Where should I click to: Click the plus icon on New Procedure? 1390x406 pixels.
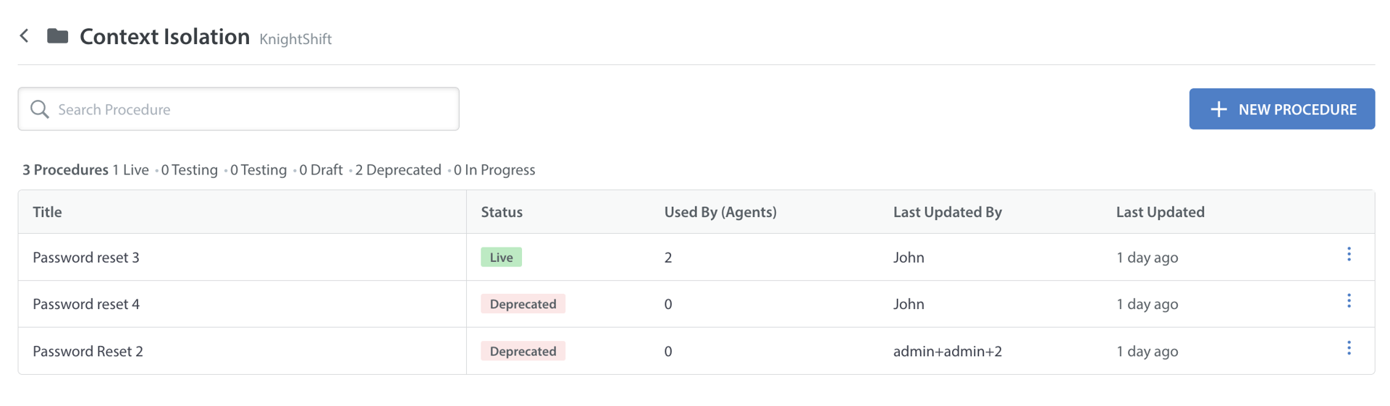(1218, 109)
